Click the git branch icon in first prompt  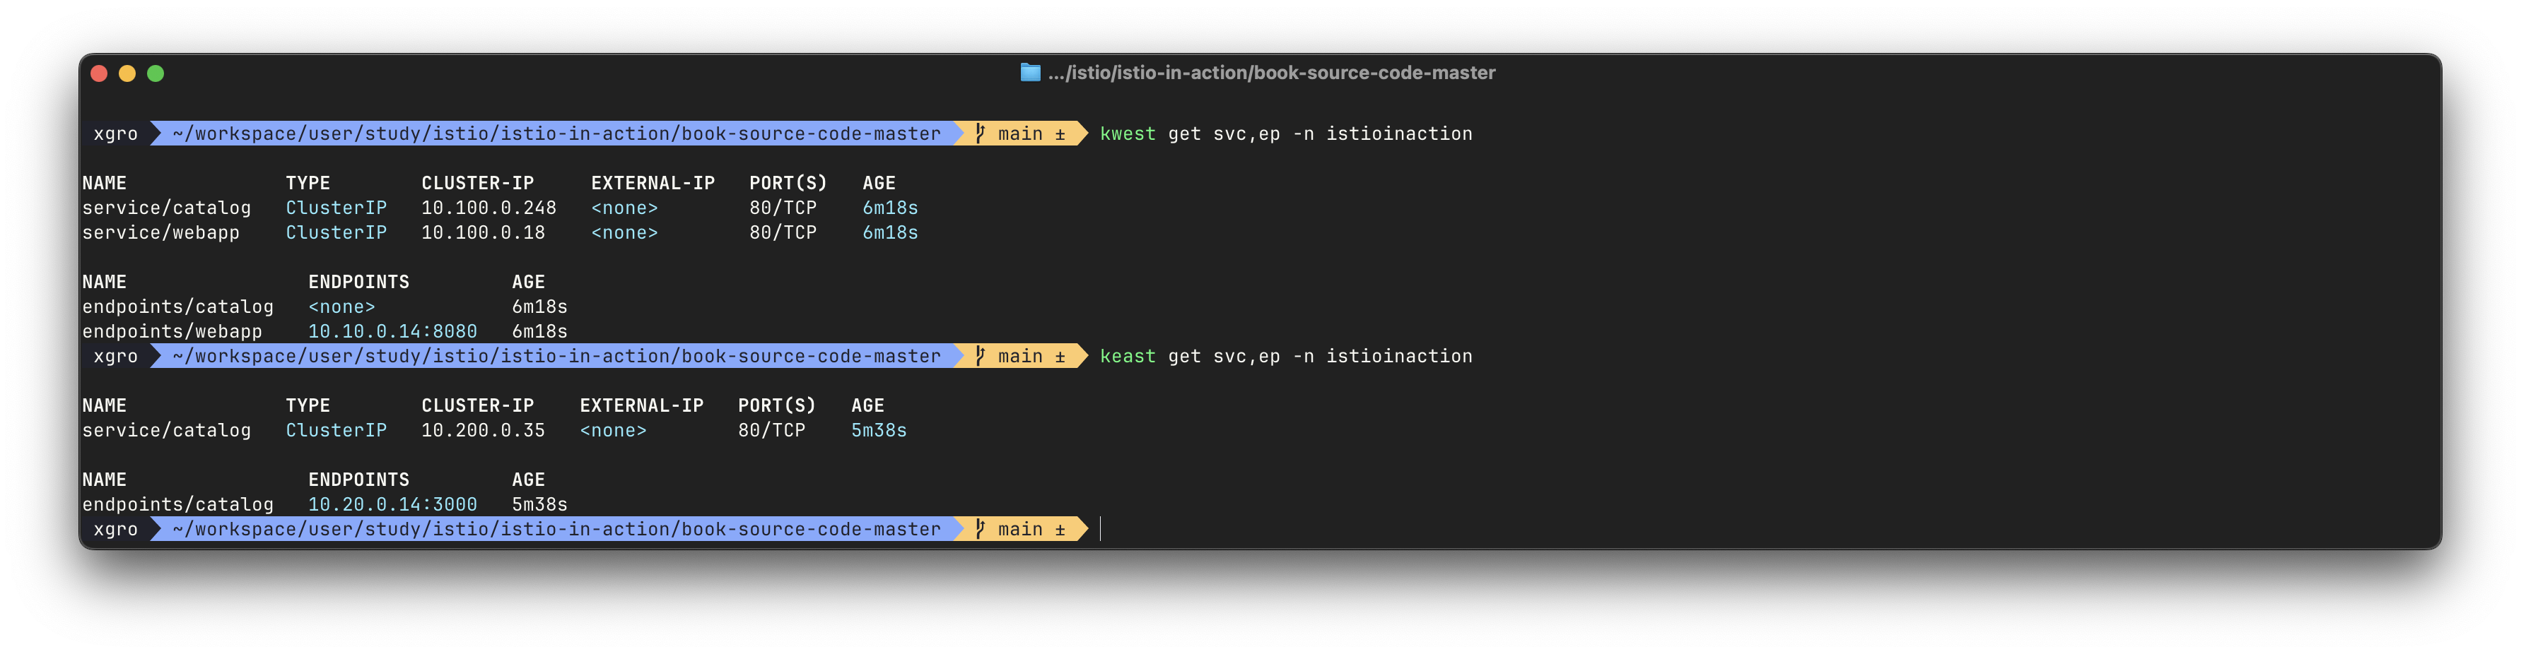(980, 134)
